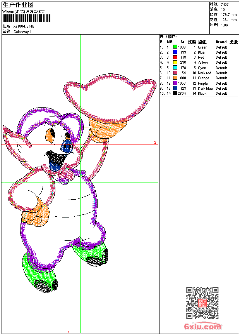
Task: Click the height value 179.7 mm
Action: tap(229, 15)
